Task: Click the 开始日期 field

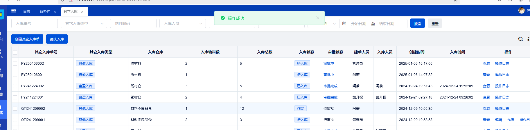Action: pyautogui.click(x=358, y=24)
